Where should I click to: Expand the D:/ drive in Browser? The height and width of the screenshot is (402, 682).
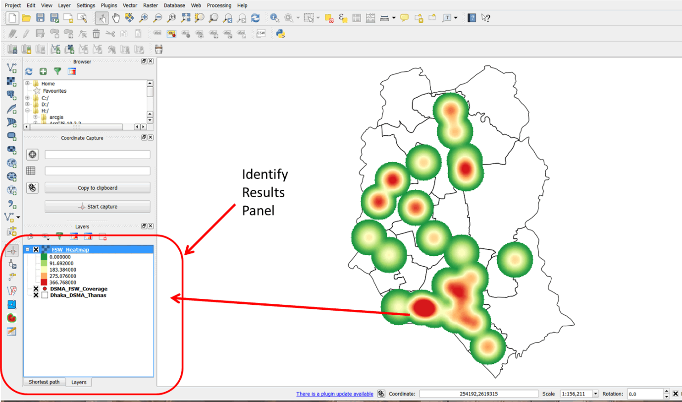28,104
